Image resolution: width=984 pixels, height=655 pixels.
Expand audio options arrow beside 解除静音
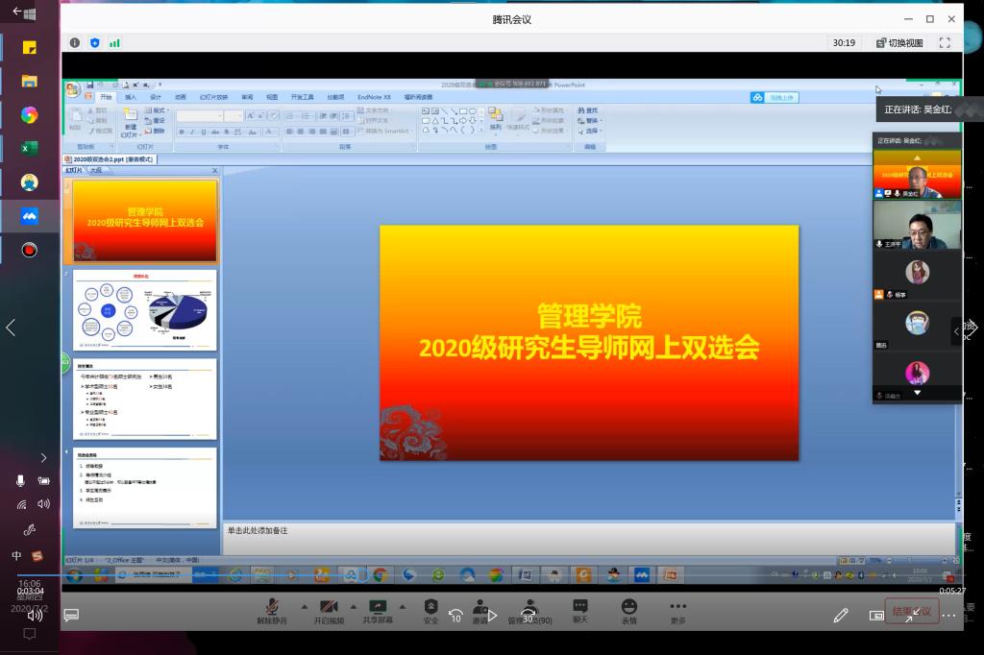[305, 607]
